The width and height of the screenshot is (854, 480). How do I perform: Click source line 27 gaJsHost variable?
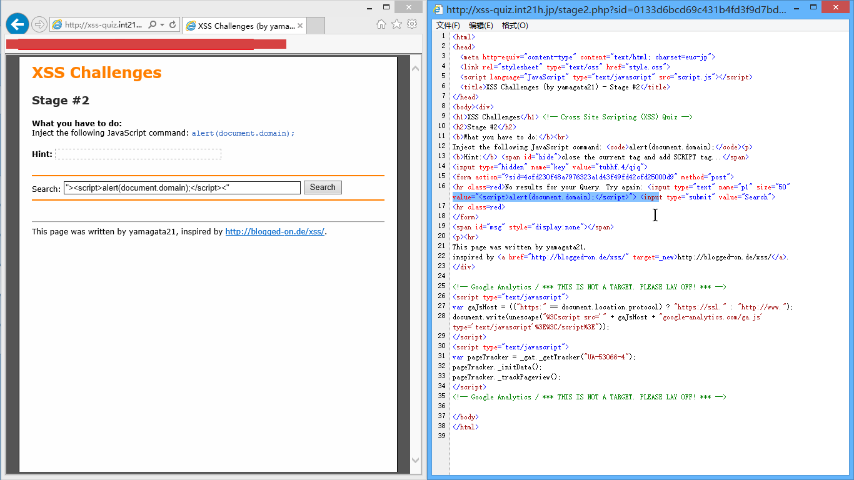623,307
